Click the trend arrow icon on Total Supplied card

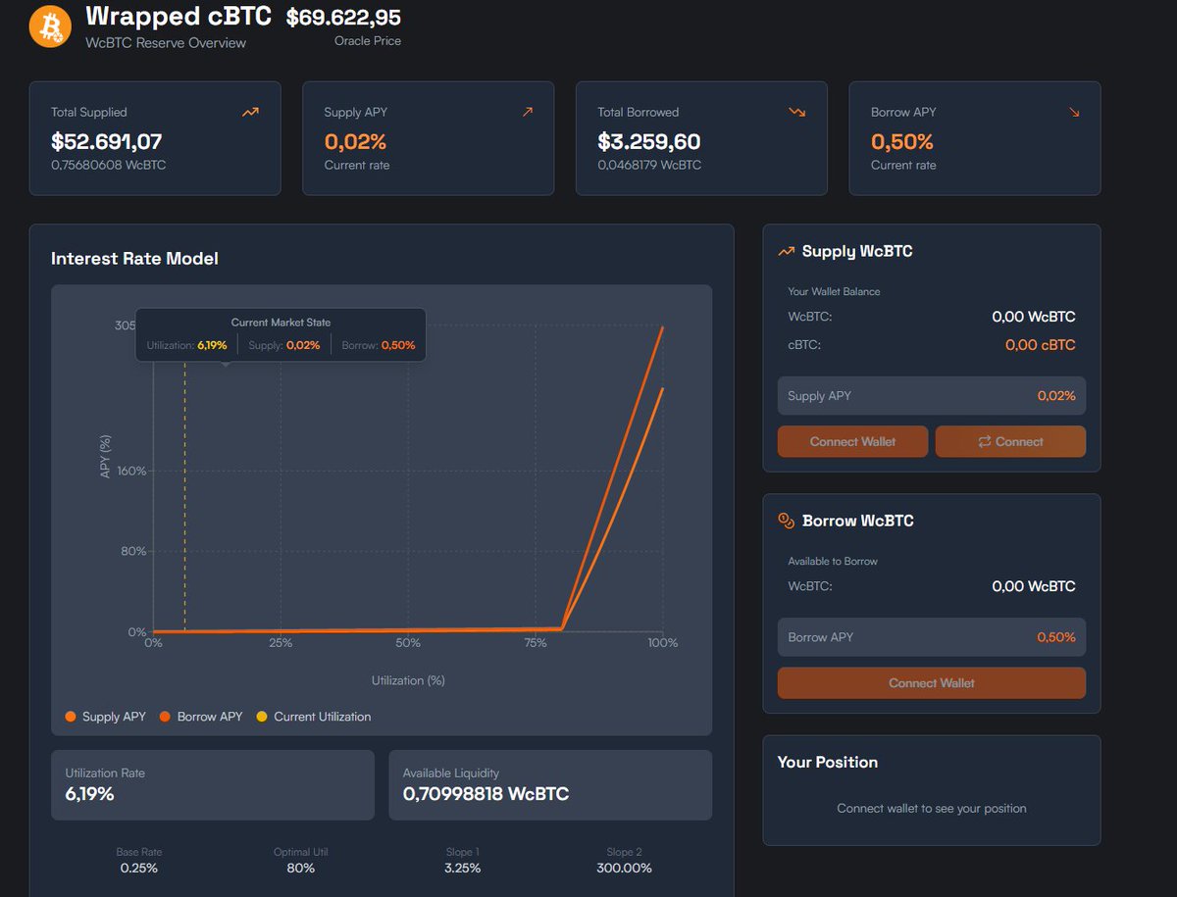pyautogui.click(x=250, y=112)
